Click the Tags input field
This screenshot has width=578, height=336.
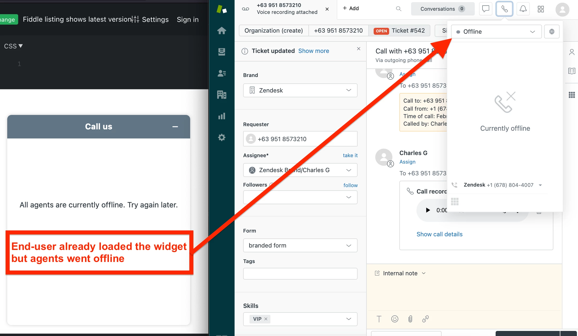(x=300, y=274)
